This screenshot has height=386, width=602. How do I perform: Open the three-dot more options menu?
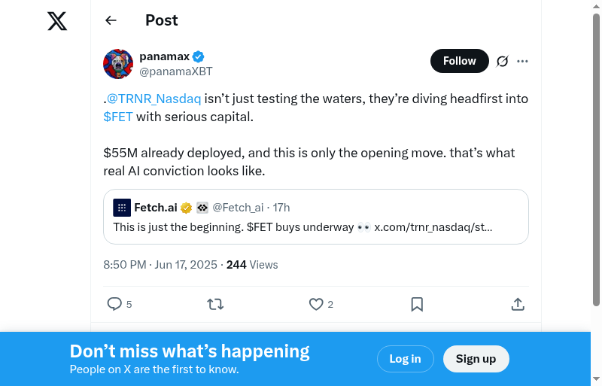click(523, 61)
